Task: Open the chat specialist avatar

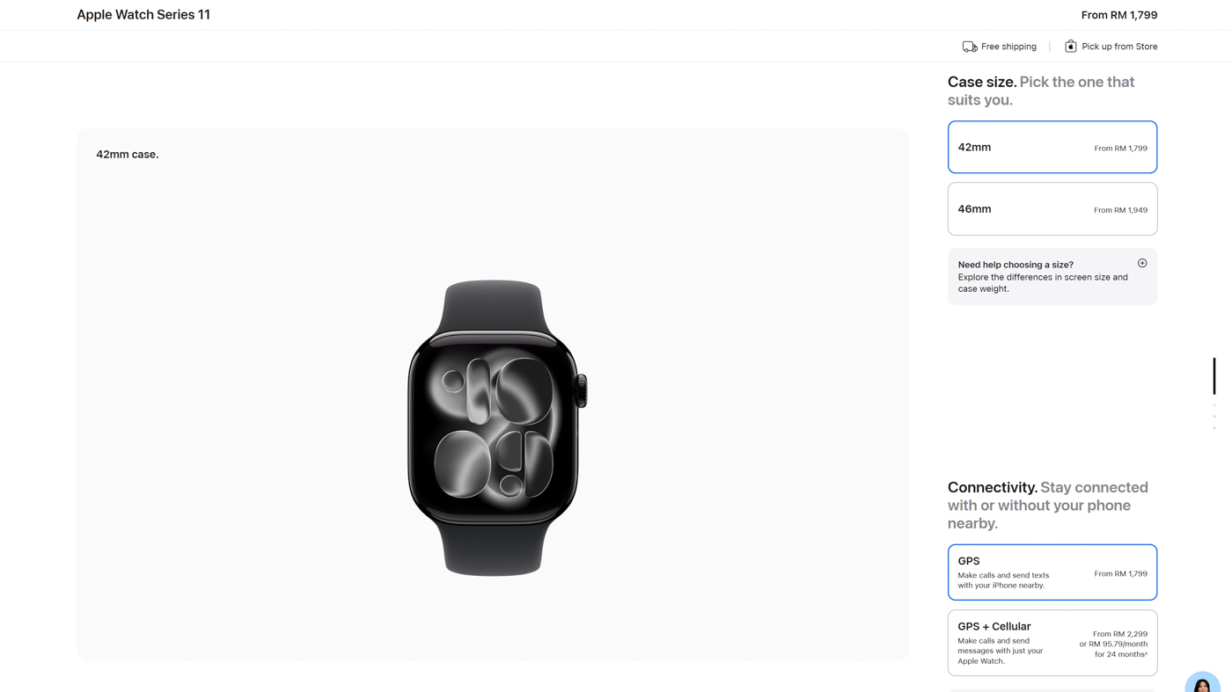Action: tap(1202, 682)
